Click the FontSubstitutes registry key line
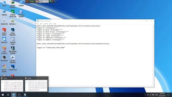The image size is (172, 97). [x=73, y=44]
